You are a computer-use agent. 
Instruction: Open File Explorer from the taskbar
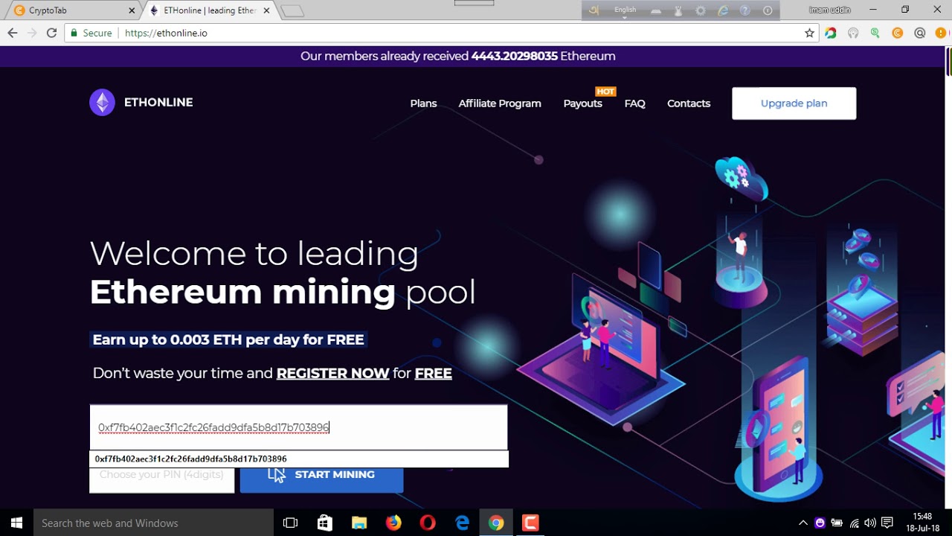(358, 523)
